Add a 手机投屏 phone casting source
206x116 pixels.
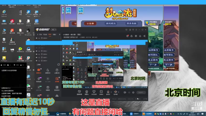pos(94,93)
